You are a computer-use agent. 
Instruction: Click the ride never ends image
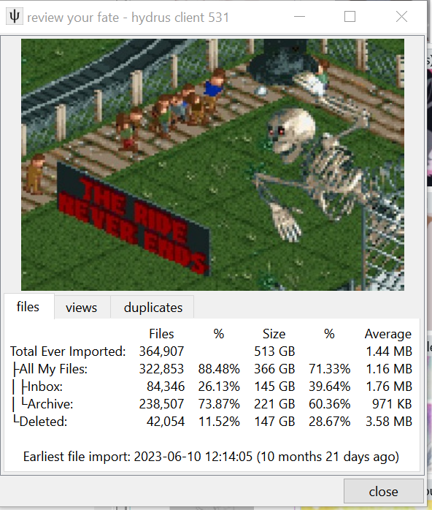[x=213, y=164]
